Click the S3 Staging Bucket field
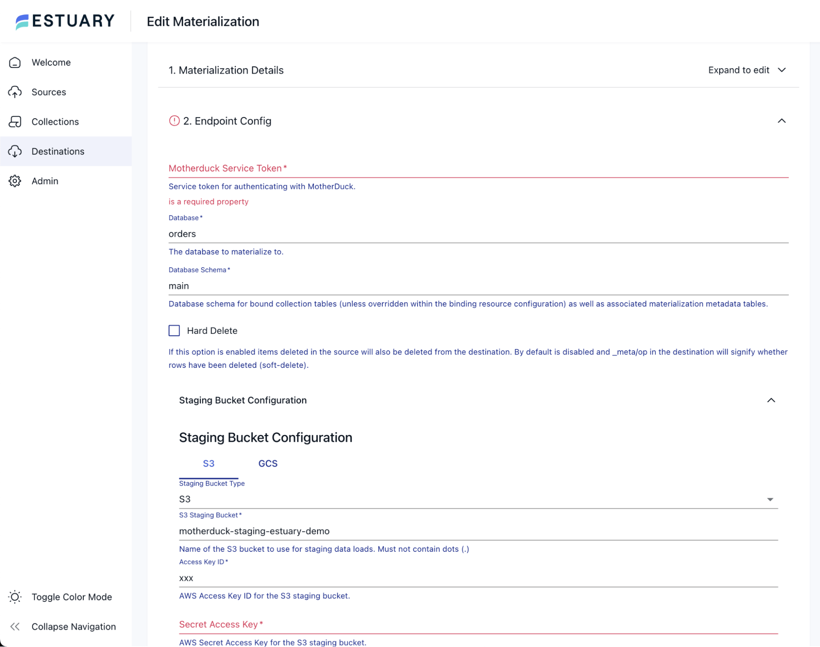The width and height of the screenshot is (820, 647). pos(478,531)
